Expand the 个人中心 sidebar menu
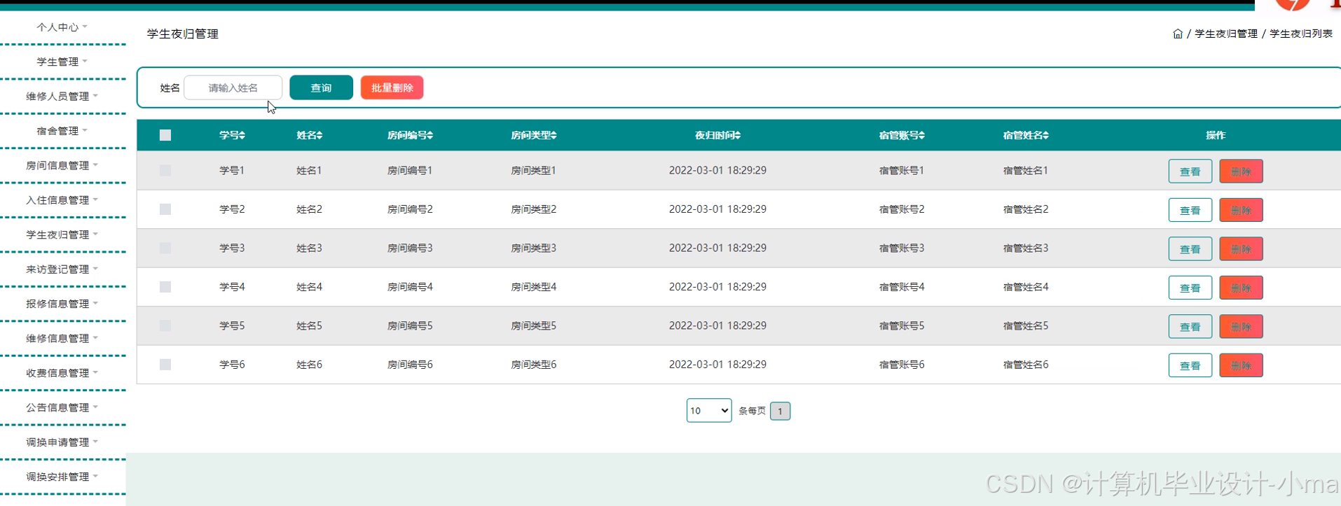The image size is (1341, 506). 62,27
